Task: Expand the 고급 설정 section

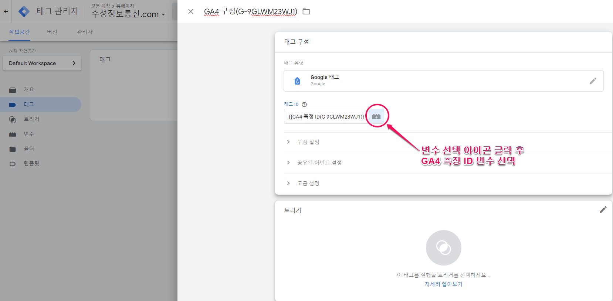Action: tap(303, 184)
